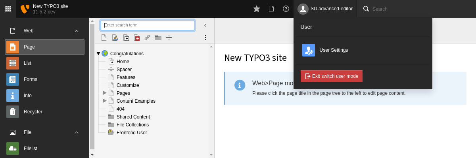Select the shortcut page type icon
Screen dimensions: 476x158
pos(126,38)
